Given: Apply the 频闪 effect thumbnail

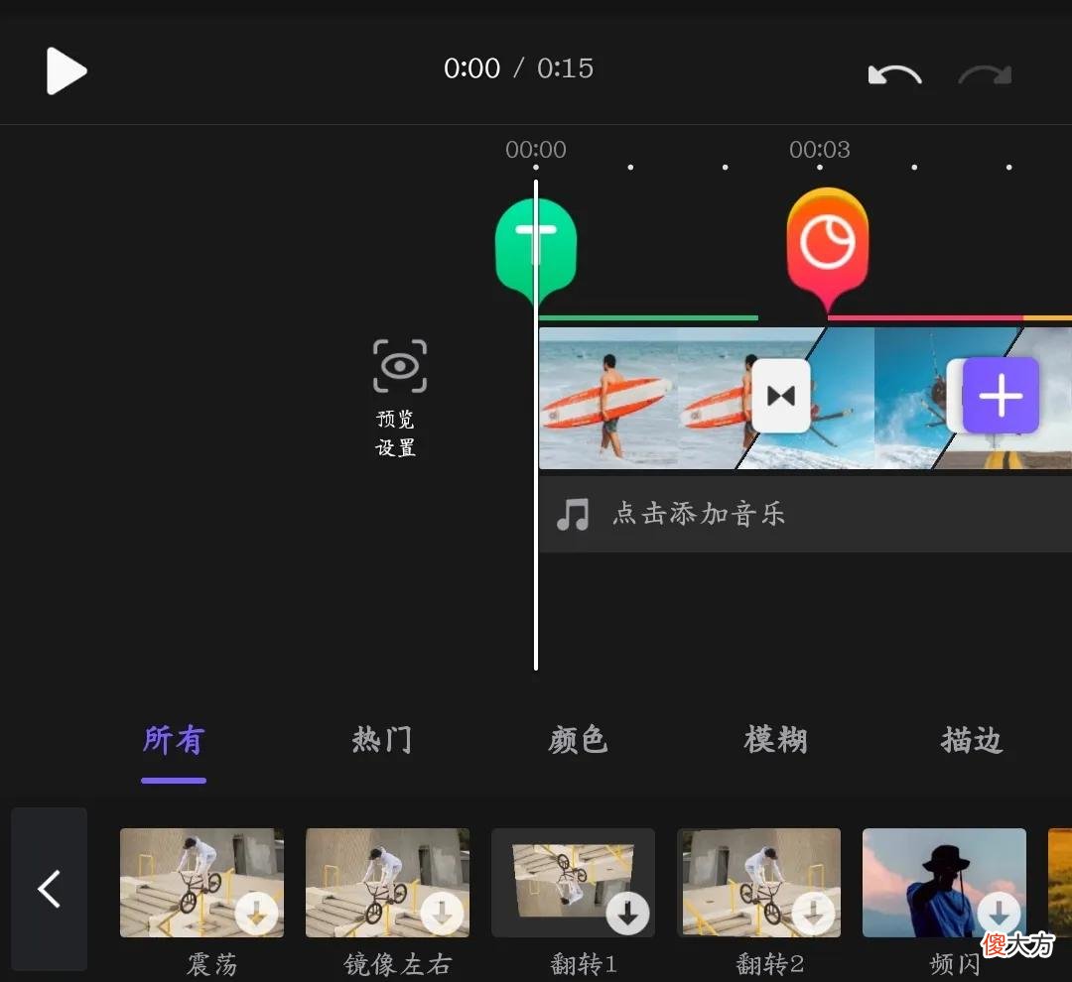Looking at the screenshot, I should (x=944, y=882).
